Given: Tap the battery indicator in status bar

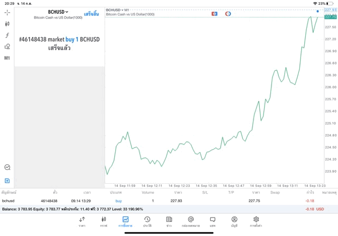Looking at the screenshot, I should point(330,4).
